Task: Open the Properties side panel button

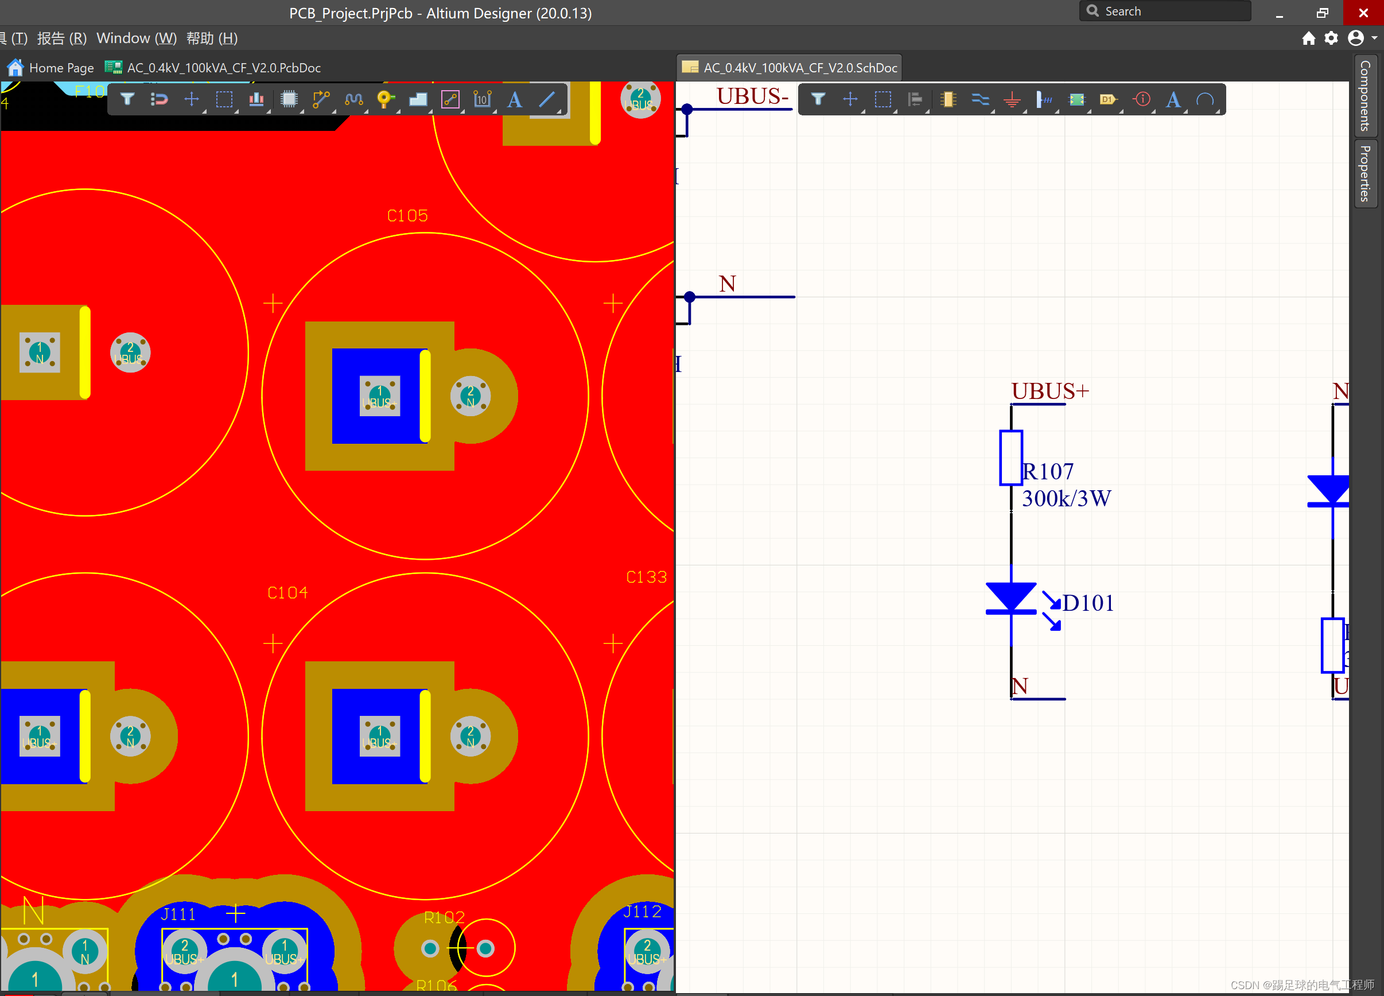Action: tap(1365, 173)
